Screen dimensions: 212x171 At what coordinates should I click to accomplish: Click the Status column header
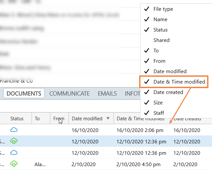pos(17,119)
